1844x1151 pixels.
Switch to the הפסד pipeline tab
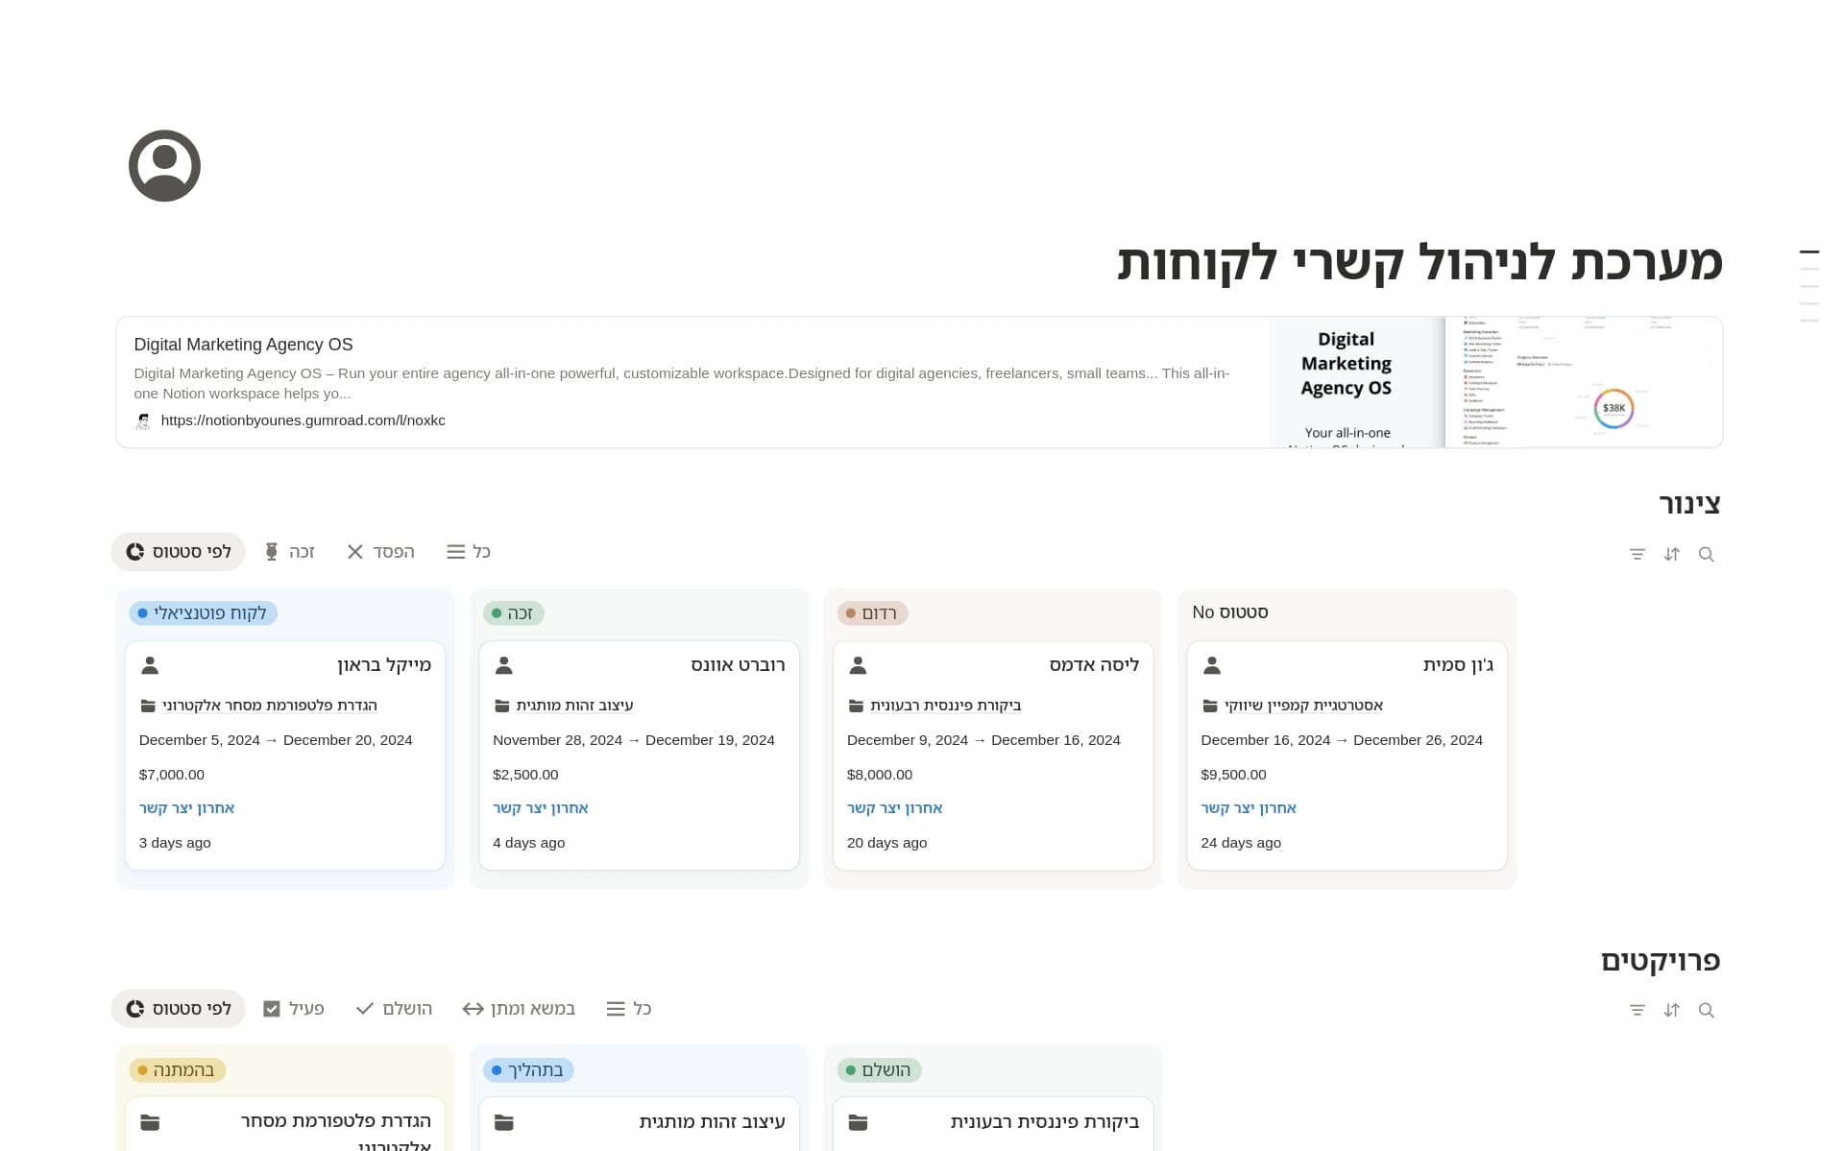click(380, 552)
